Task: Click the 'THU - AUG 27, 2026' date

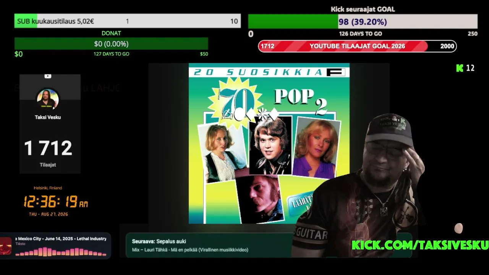Action: point(49,214)
